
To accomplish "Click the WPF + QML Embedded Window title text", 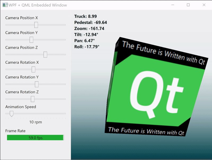I will point(38,5).
